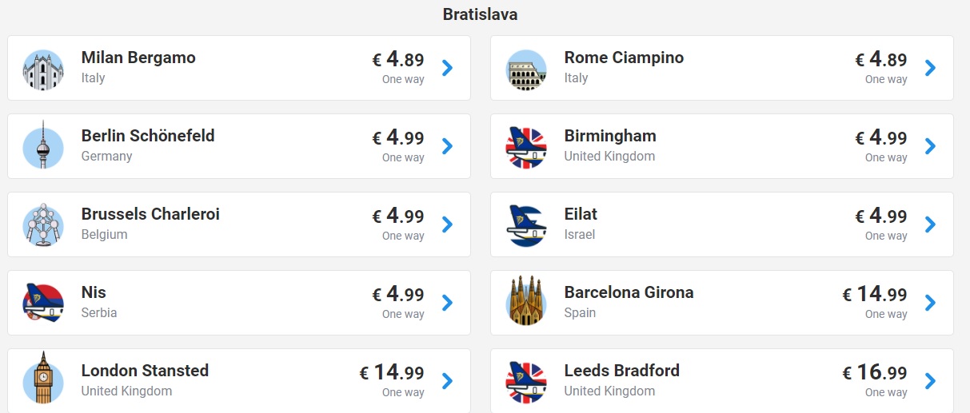Select the Berlin TV tower icon
The height and width of the screenshot is (413, 970).
point(43,145)
